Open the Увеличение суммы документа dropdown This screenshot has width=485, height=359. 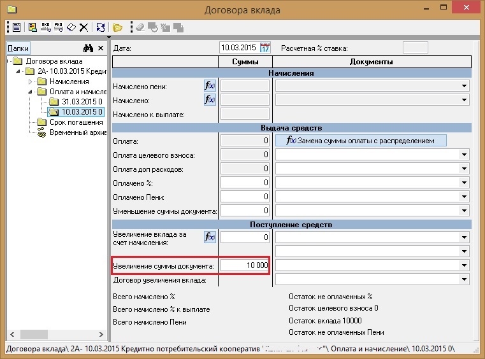[464, 265]
